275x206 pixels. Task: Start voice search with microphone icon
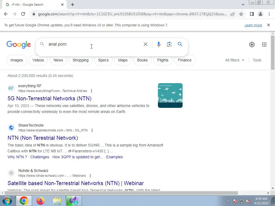click(159, 44)
